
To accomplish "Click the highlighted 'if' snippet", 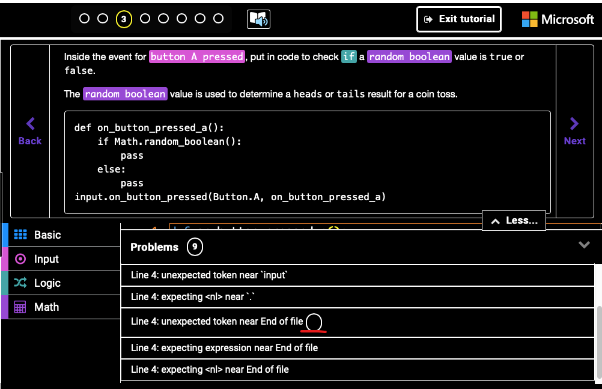I will coord(349,57).
